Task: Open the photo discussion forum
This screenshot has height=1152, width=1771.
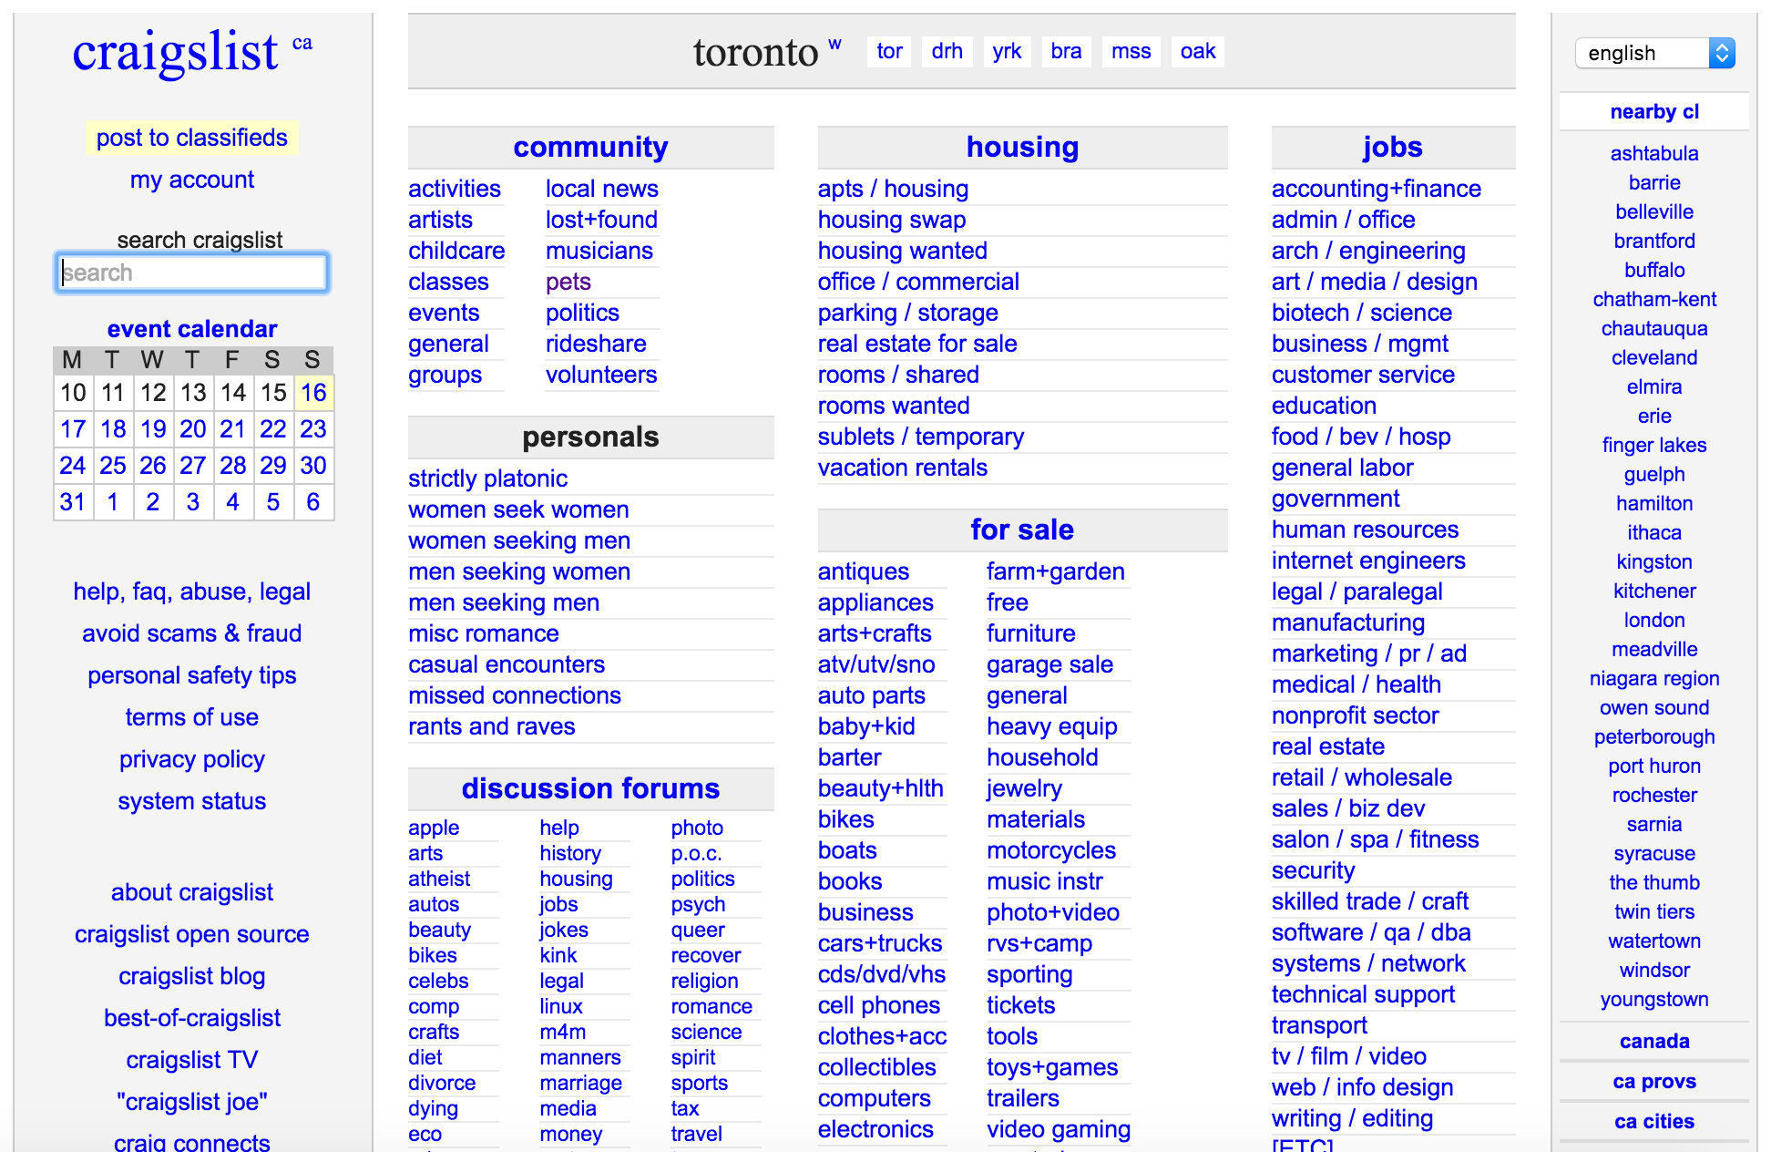Action: (x=697, y=828)
